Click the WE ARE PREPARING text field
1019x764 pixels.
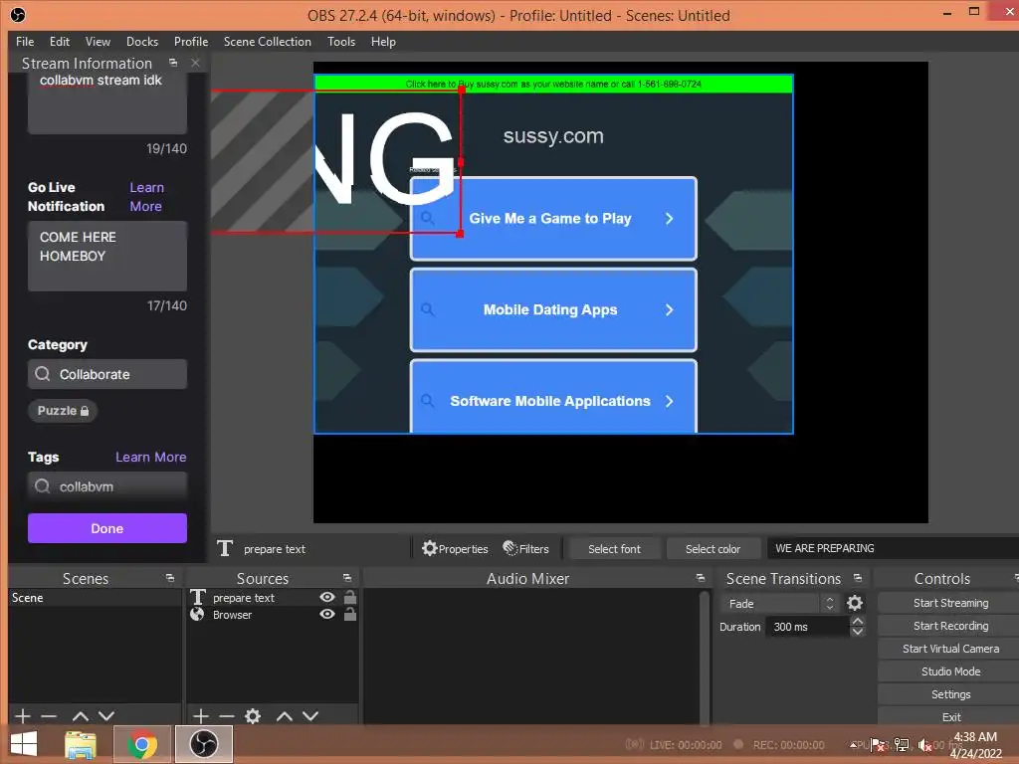pos(893,548)
